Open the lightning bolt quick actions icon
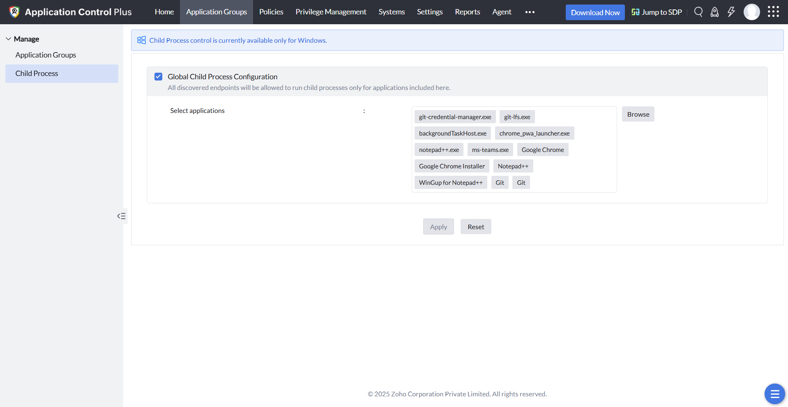Viewport: 788px width, 407px height. pos(731,12)
